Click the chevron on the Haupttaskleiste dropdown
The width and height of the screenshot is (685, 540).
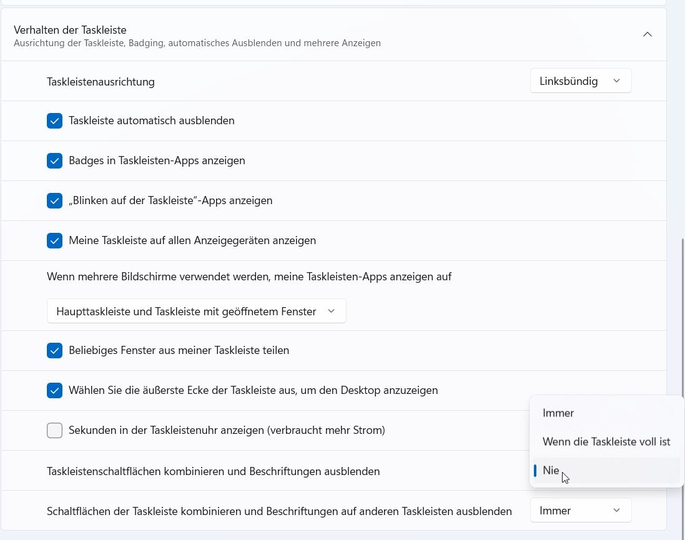[x=332, y=311]
